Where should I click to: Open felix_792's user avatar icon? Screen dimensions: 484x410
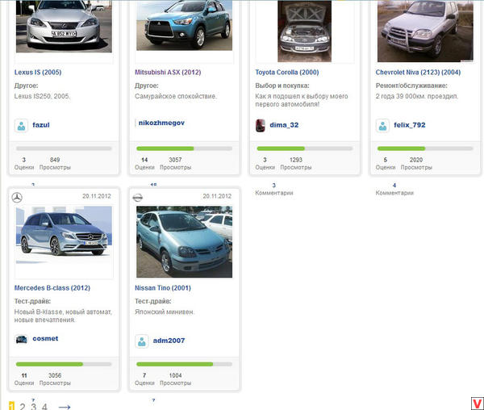coord(382,125)
